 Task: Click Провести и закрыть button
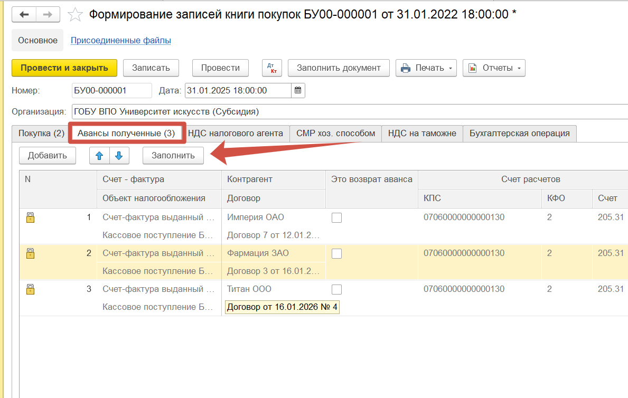tap(64, 68)
